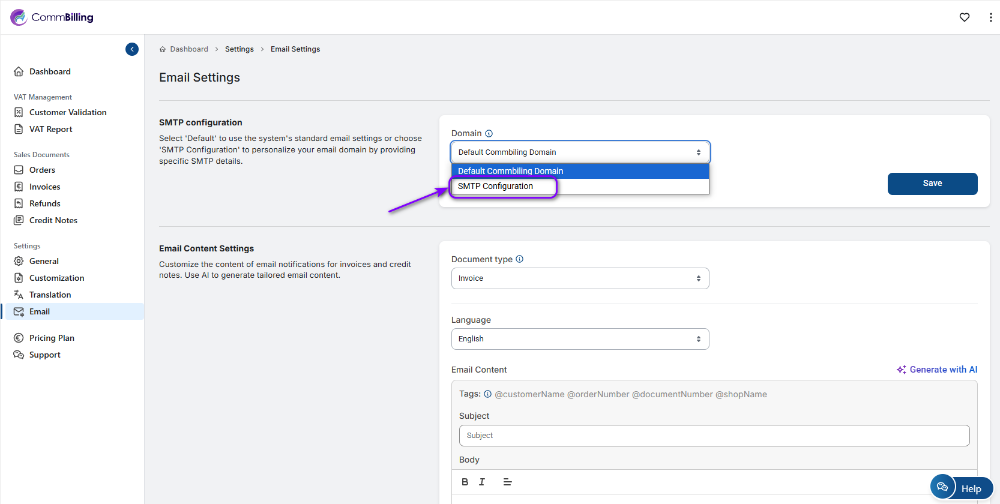
Task: Click the Tags info icon
Action: click(x=487, y=394)
